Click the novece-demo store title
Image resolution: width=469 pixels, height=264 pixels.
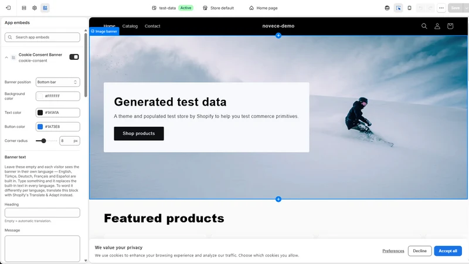coord(278,26)
